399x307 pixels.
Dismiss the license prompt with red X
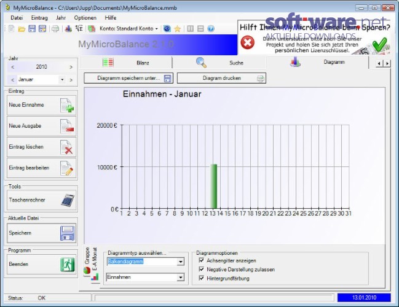pyautogui.click(x=247, y=42)
